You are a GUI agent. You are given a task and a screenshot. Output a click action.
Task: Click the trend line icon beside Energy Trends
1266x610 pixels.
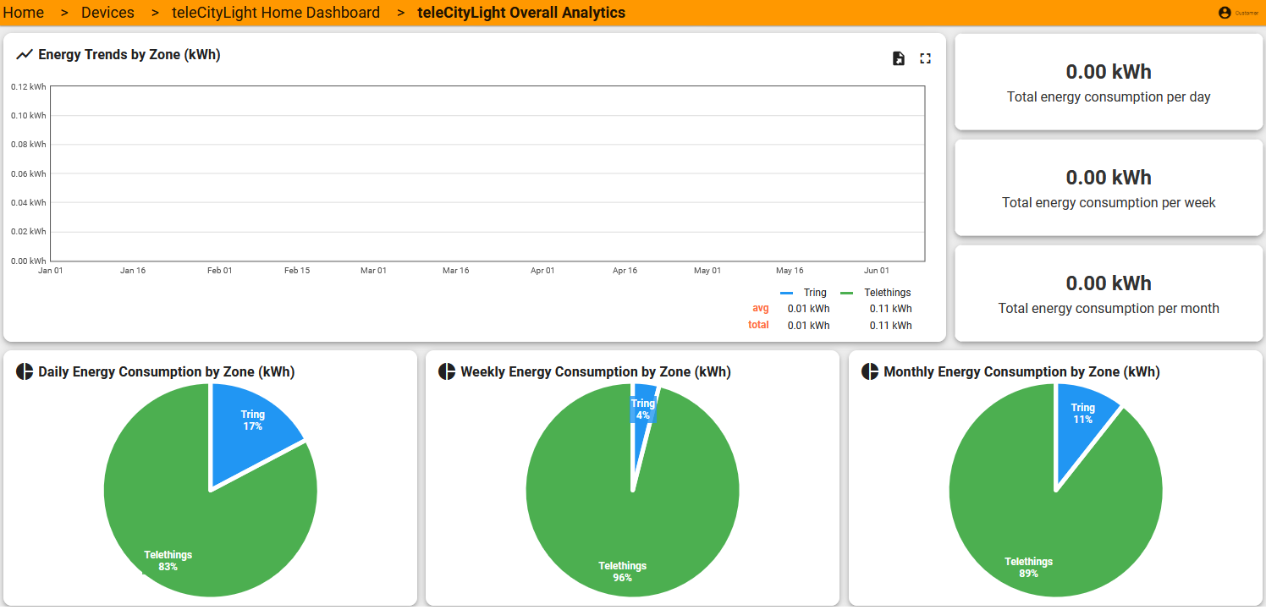[25, 55]
